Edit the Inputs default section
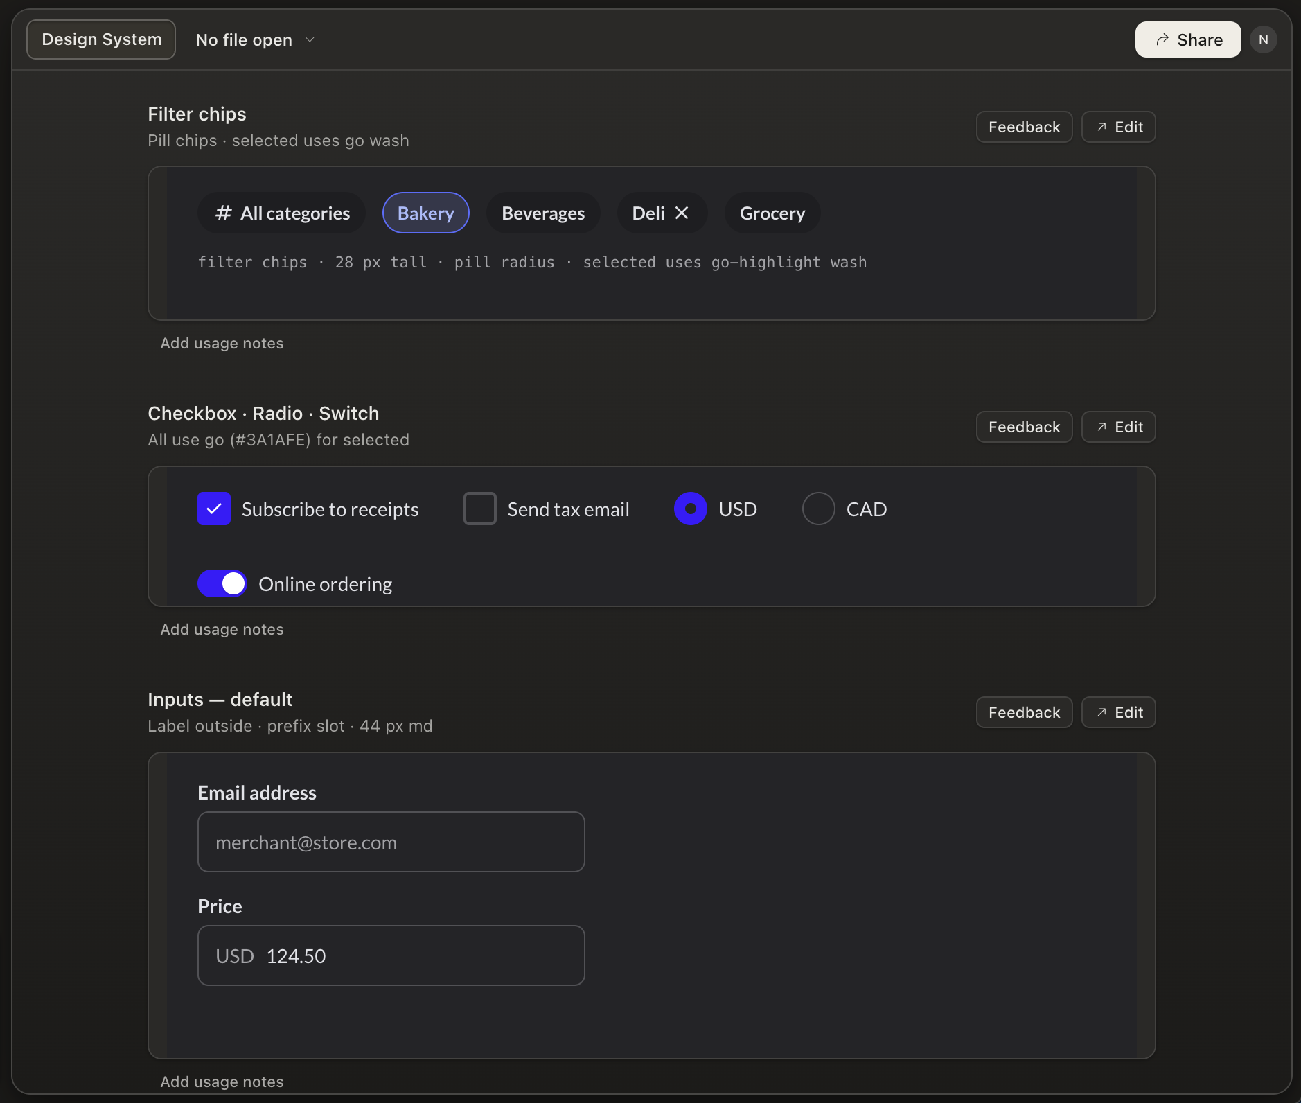 1118,712
